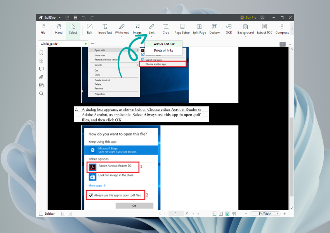Screen dimensions: 330x233
Task: Click the Split Page tool
Action: (x=199, y=29)
